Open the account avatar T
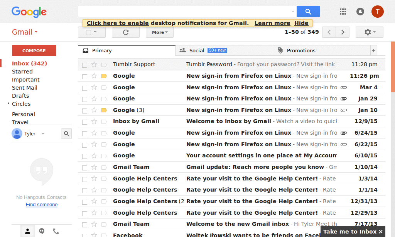 click(377, 12)
